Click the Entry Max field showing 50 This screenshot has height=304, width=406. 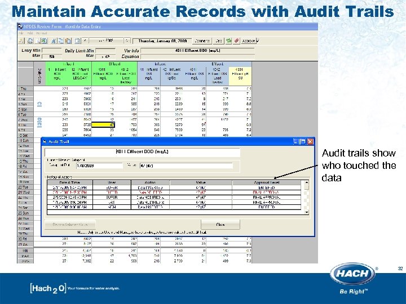click(52, 56)
